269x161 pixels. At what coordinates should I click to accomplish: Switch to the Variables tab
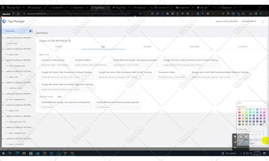click(148, 47)
